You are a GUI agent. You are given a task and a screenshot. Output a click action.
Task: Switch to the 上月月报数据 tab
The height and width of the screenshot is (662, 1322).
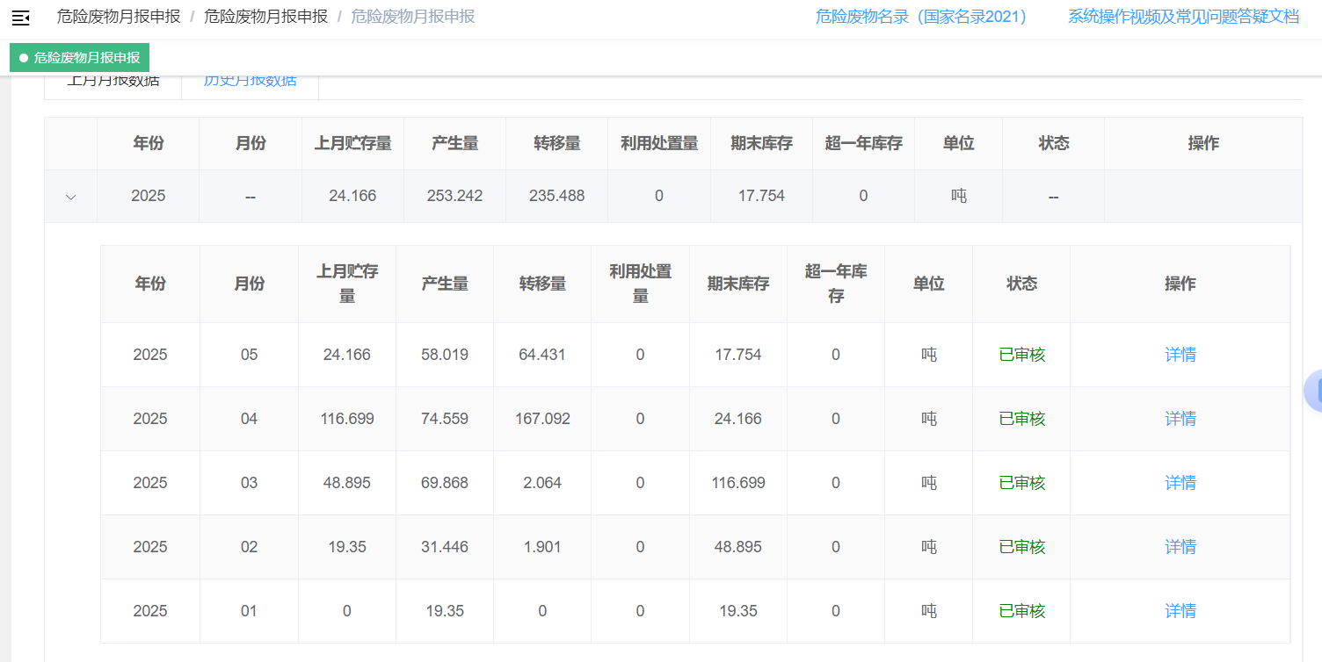coord(113,82)
